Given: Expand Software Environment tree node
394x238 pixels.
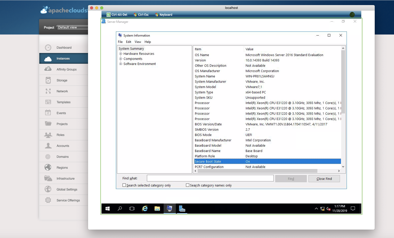Looking at the screenshot, I should [121, 64].
